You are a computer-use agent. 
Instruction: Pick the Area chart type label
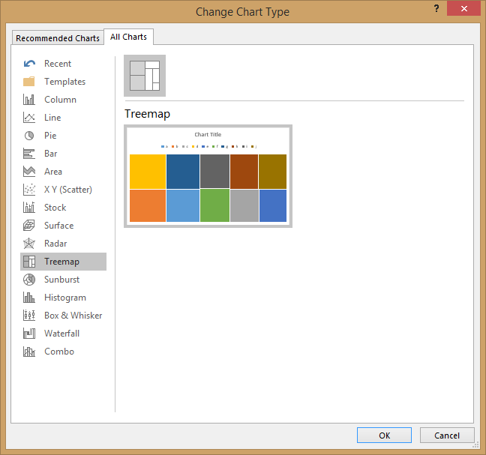[53, 172]
